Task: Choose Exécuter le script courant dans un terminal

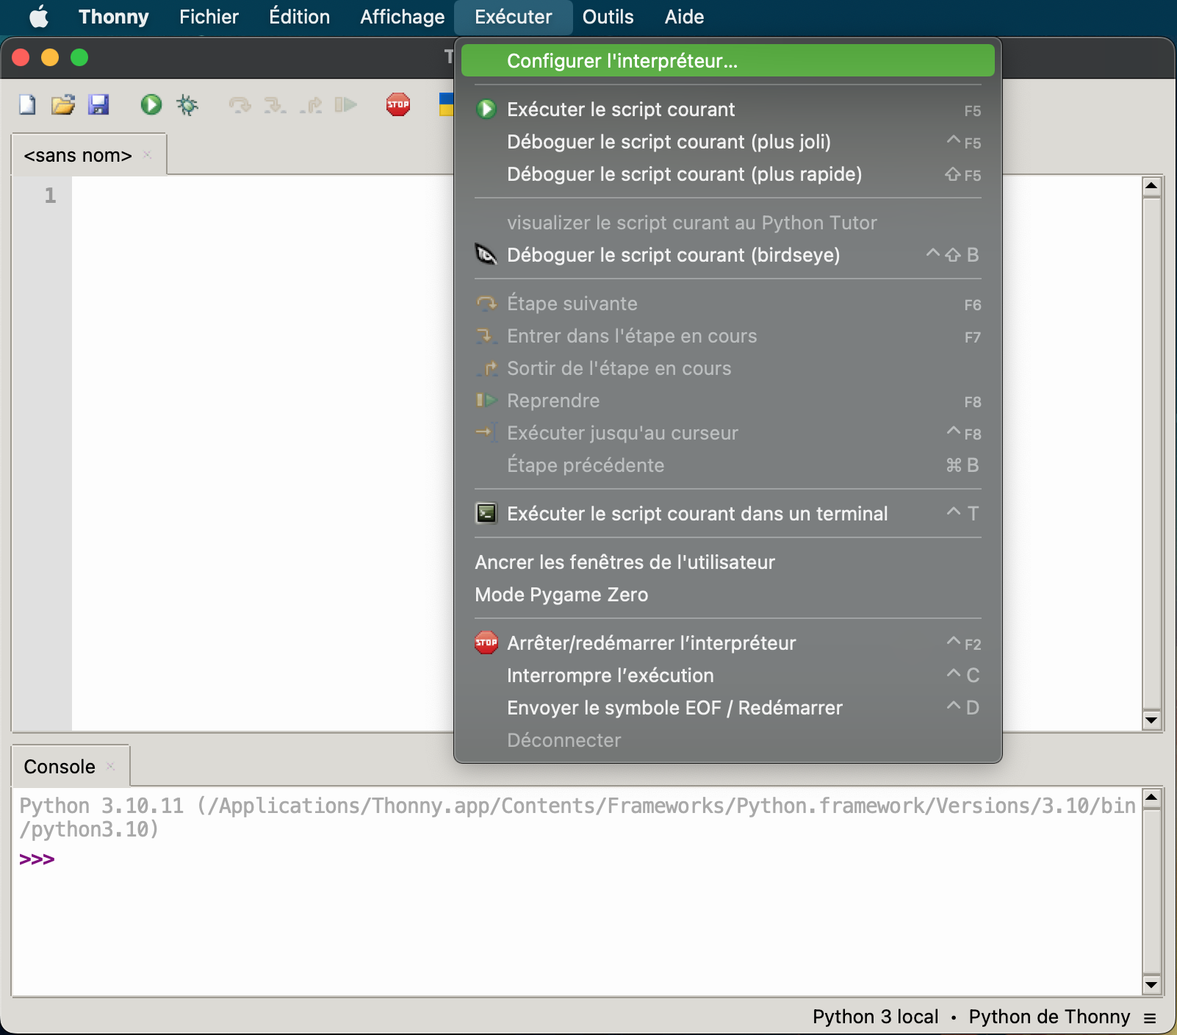Action: (x=697, y=514)
